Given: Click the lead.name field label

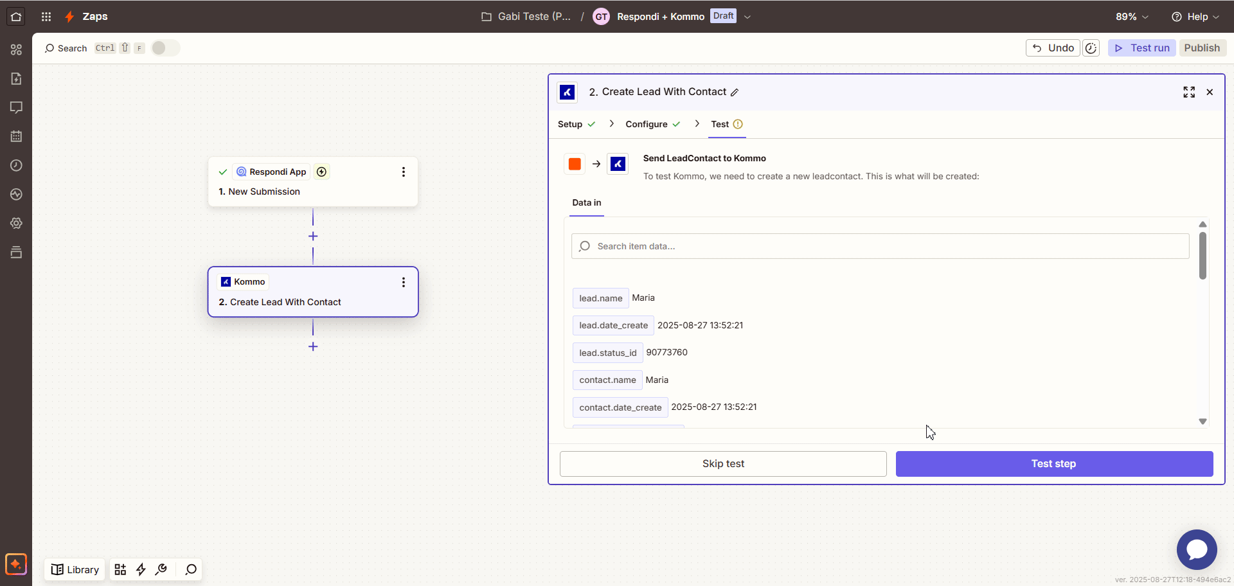Looking at the screenshot, I should click(600, 298).
